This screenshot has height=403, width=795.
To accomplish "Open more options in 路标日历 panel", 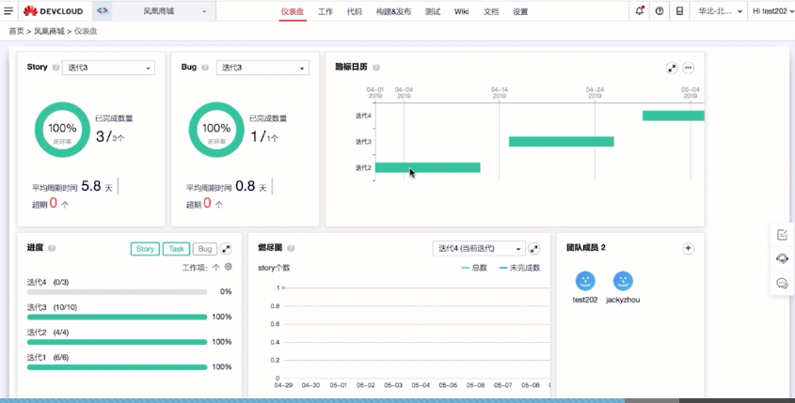I will click(x=688, y=68).
